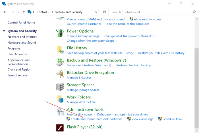
Task: Click Schedule tasks link
Action: [173, 119]
